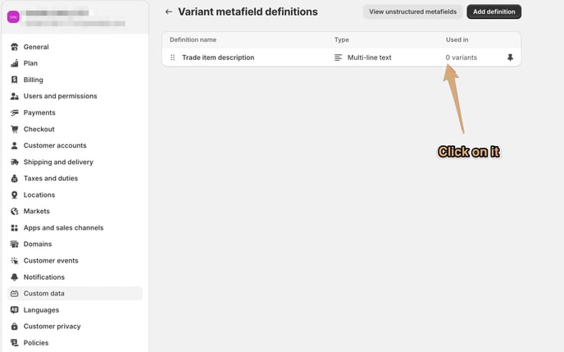Click View unstructured metafields button
This screenshot has width=564, height=352.
click(x=412, y=11)
